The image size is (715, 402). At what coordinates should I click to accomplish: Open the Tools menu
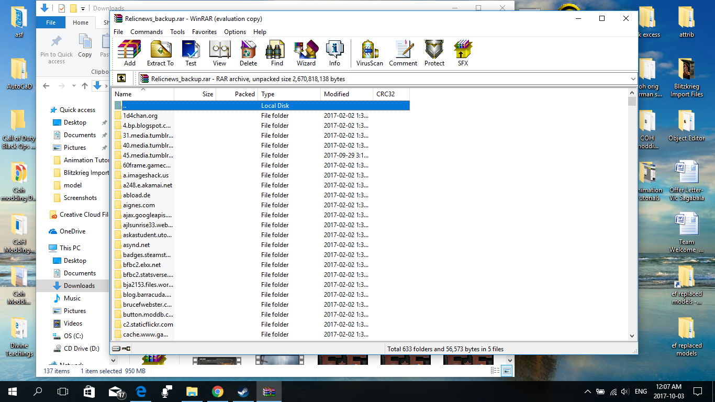177,32
